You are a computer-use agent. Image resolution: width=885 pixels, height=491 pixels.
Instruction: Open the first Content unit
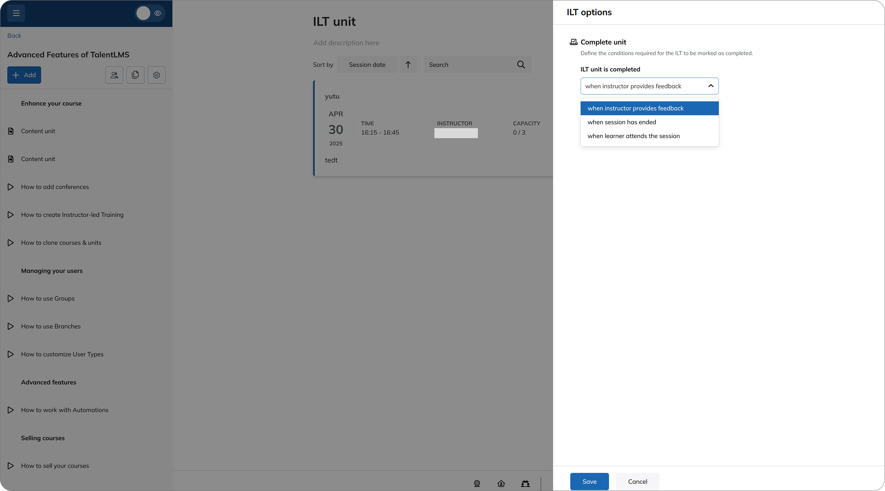38,131
